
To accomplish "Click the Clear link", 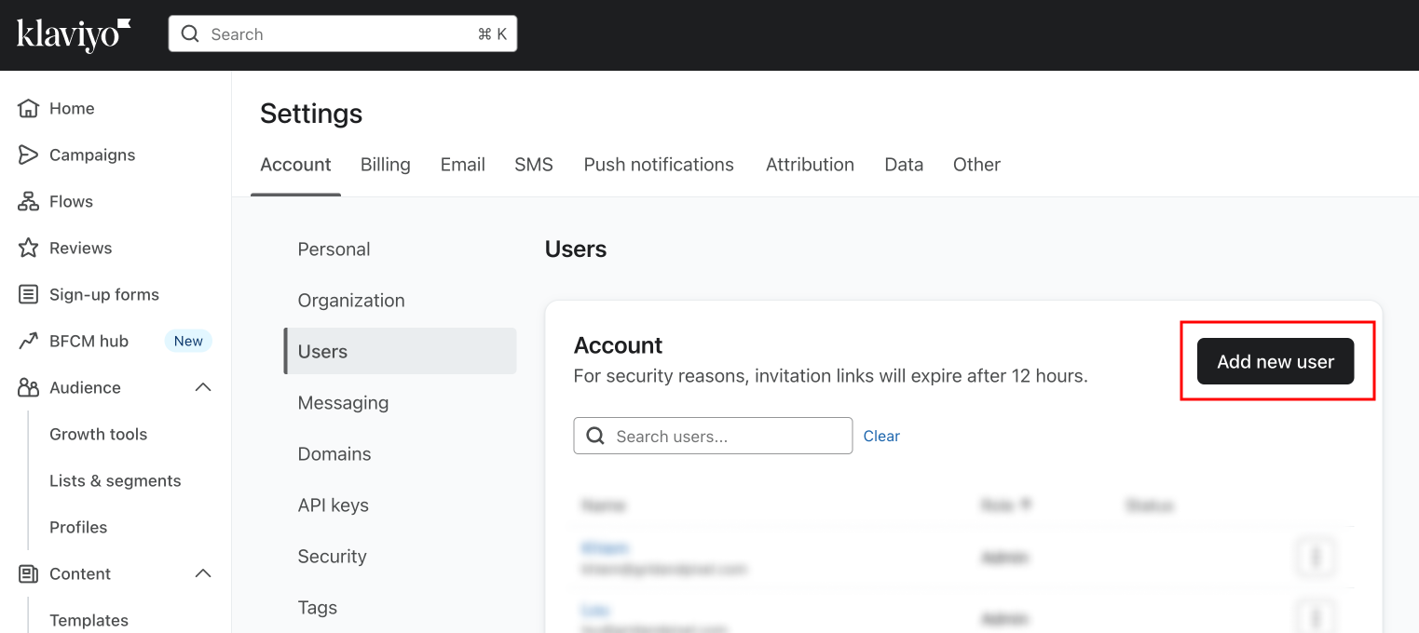I will pos(881,436).
